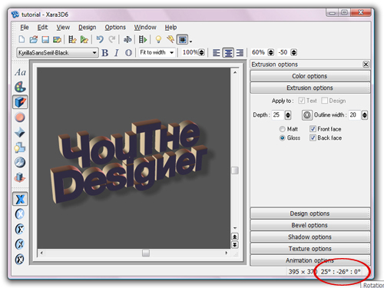
Task: Click the light bulb icon in the toolbar
Action: [x=158, y=39]
